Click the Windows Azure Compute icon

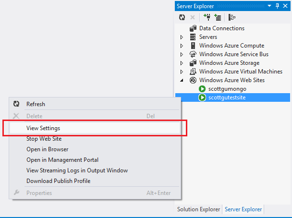pos(193,46)
